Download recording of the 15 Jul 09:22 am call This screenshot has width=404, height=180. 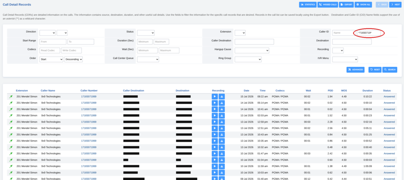point(222,96)
